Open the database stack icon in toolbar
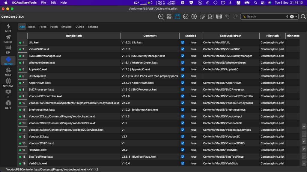Screen dimensions: 307x172 click(x=219, y=16)
